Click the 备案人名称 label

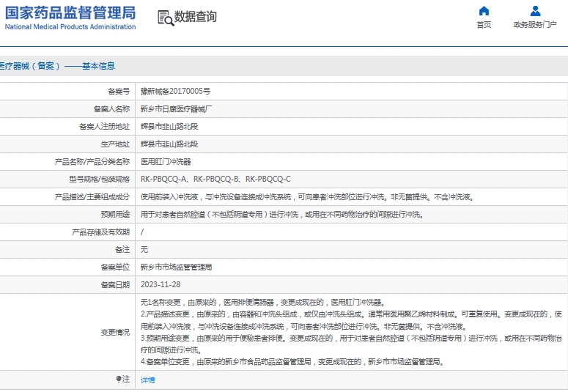point(111,109)
